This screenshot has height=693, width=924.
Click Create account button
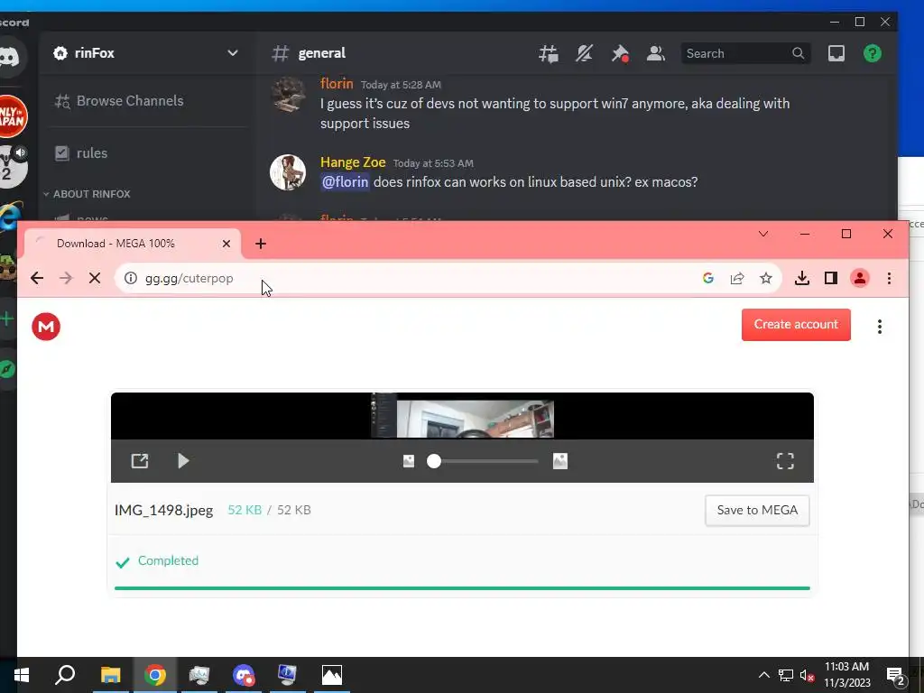(796, 325)
